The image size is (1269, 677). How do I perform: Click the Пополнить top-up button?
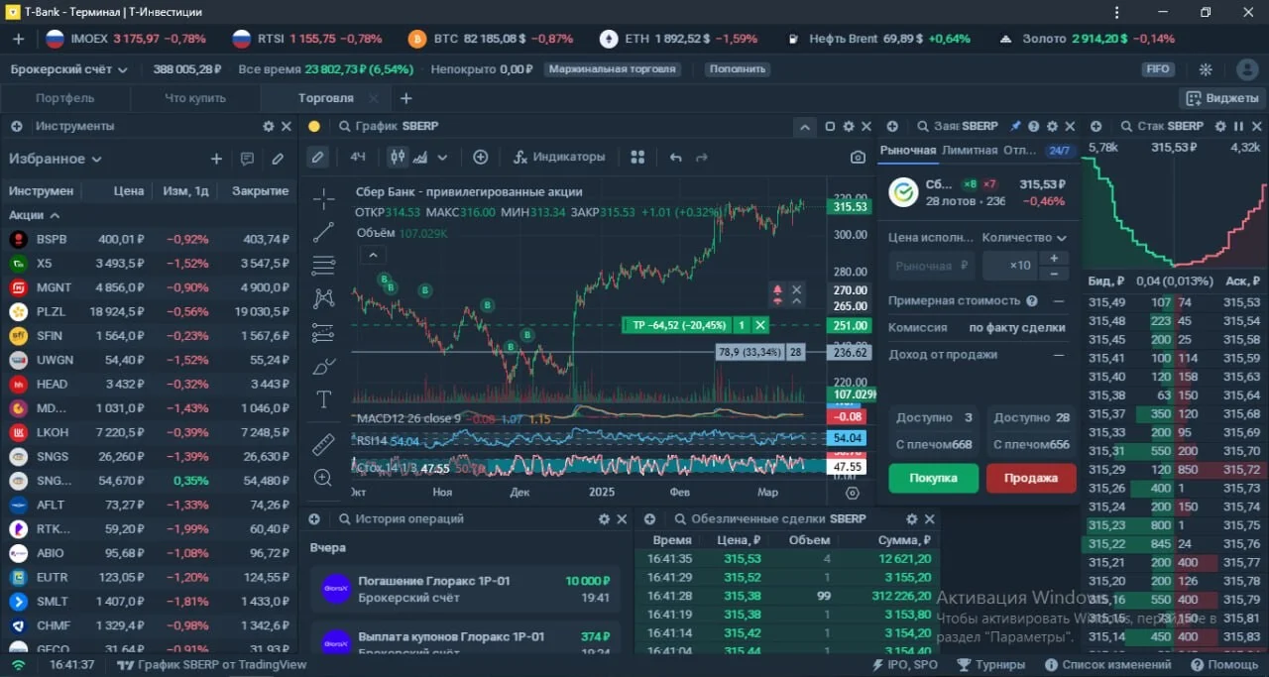pos(738,69)
